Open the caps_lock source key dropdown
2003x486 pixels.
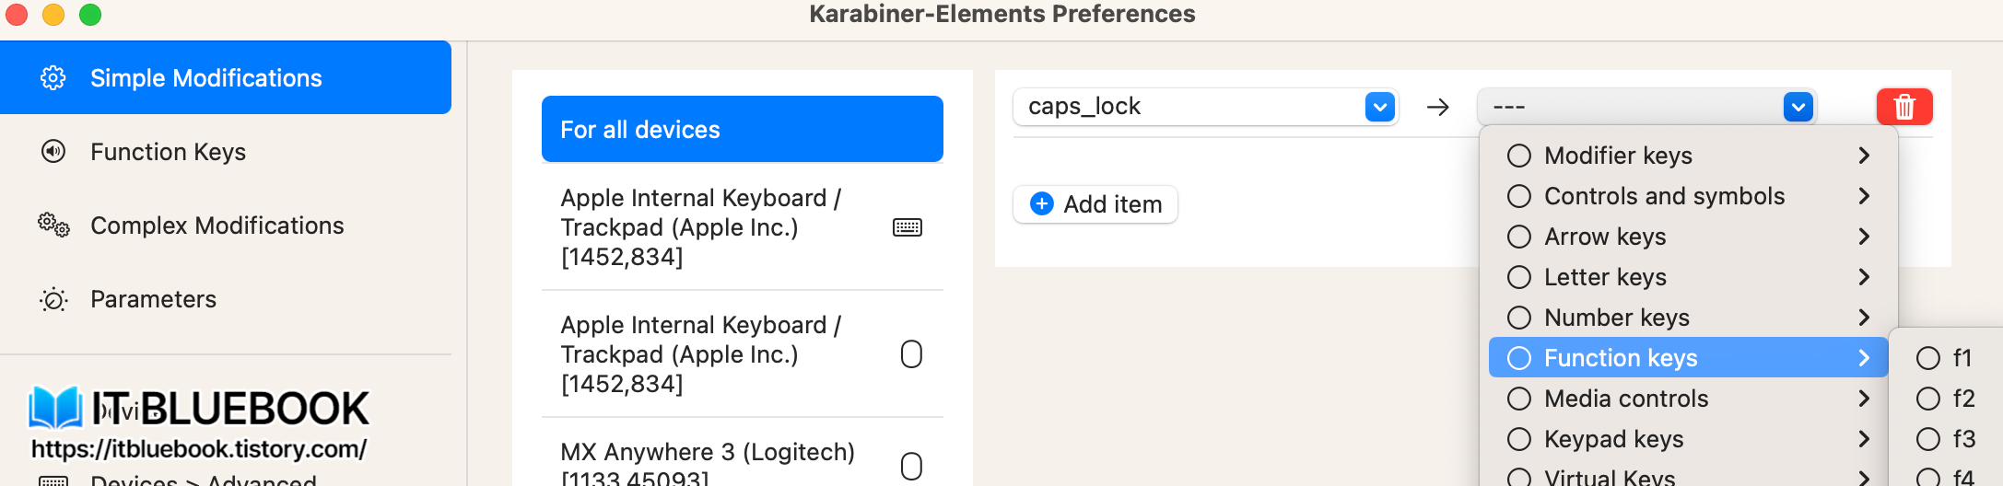click(x=1379, y=107)
